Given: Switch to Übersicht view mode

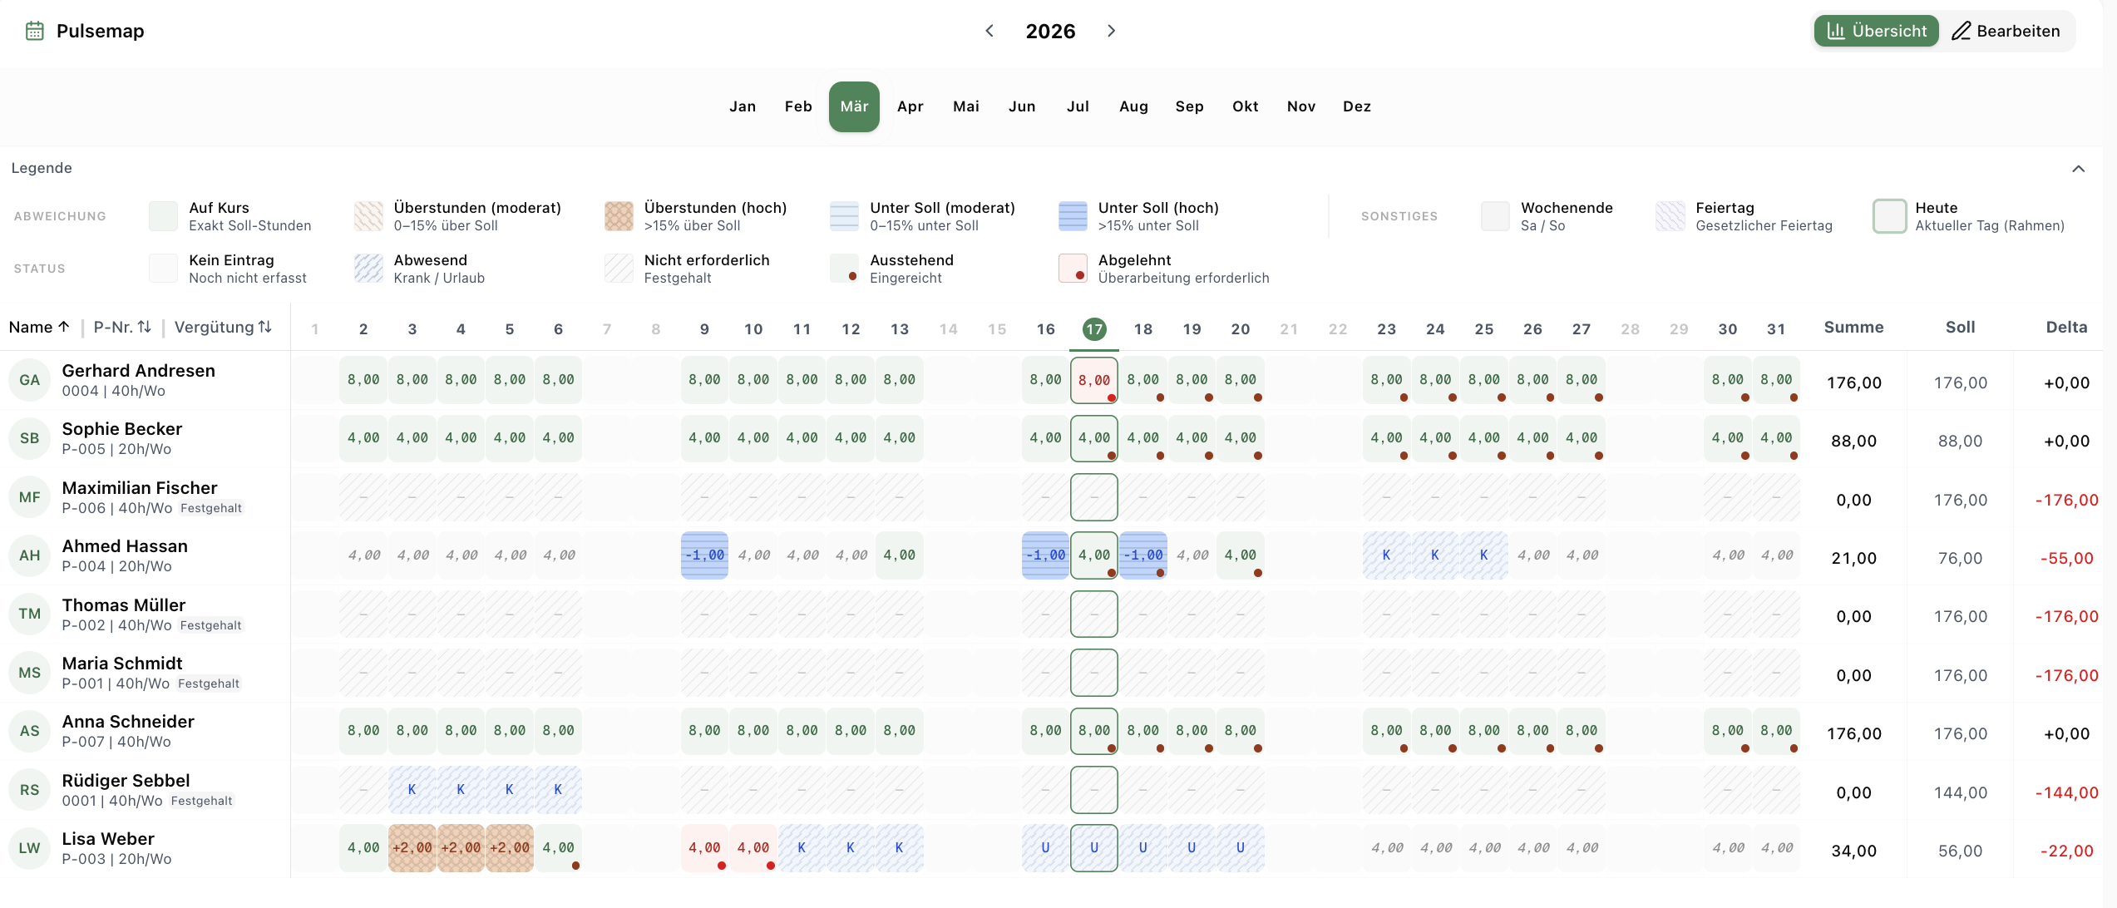Looking at the screenshot, I should pyautogui.click(x=1876, y=31).
